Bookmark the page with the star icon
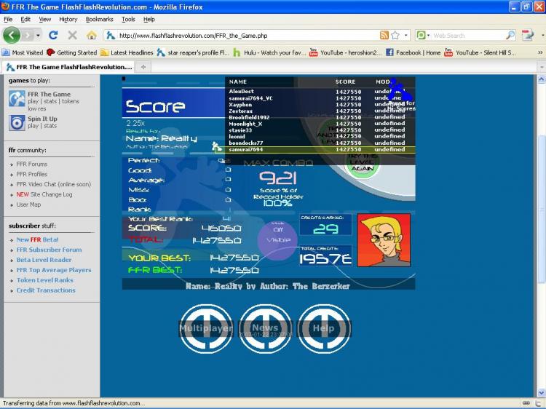The height and width of the screenshot is (409, 546). (395, 35)
